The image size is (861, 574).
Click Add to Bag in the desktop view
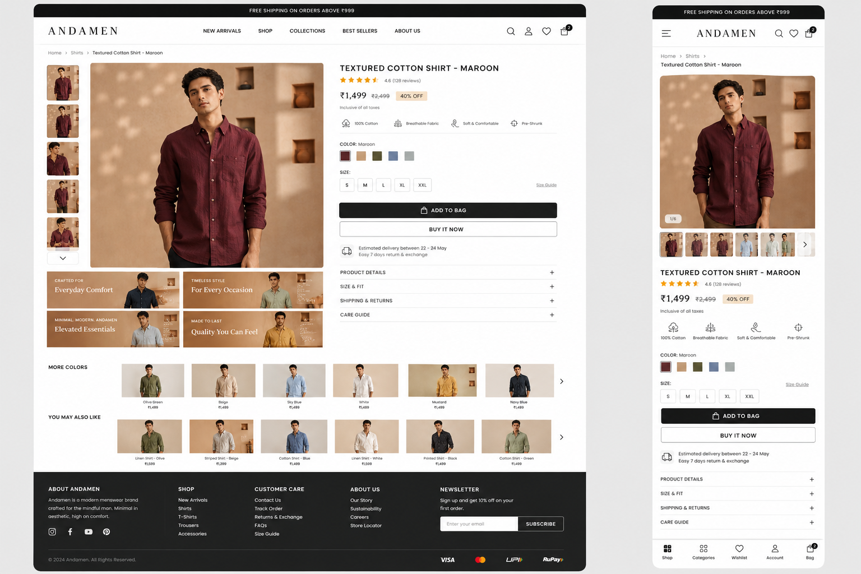point(448,210)
